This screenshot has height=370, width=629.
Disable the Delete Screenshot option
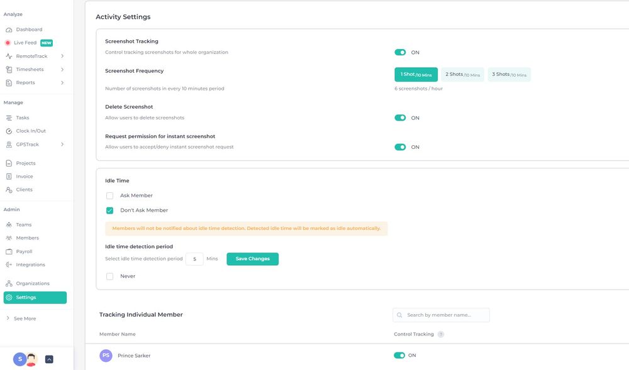(400, 117)
